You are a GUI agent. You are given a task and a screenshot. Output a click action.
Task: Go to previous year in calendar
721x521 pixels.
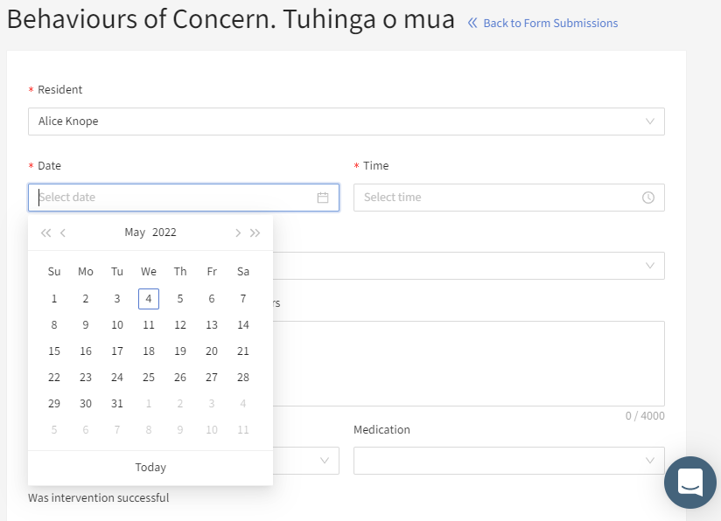coord(46,233)
